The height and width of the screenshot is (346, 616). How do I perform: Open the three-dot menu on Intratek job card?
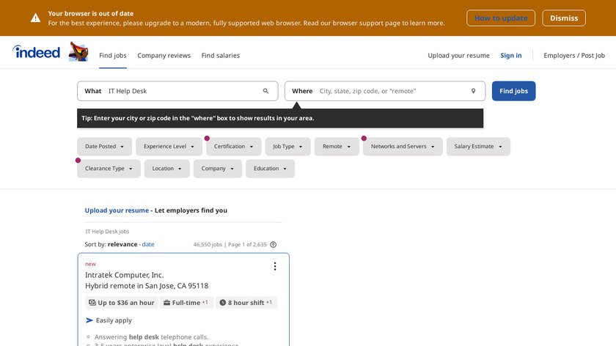275,266
